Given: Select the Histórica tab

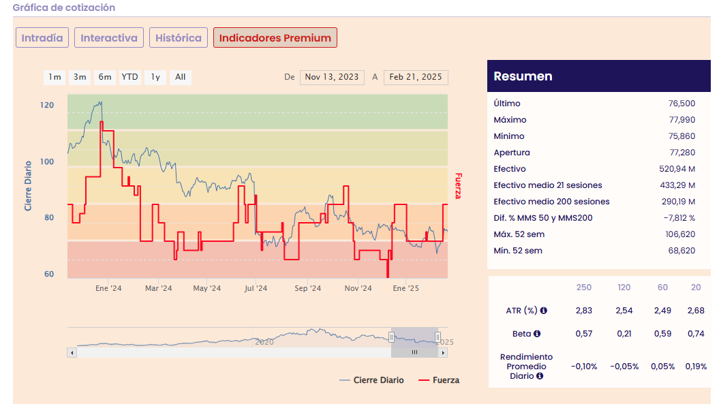Looking at the screenshot, I should (178, 38).
